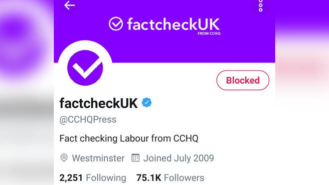Tap the back arrow icon
The width and height of the screenshot is (329, 185).
coord(69,5)
